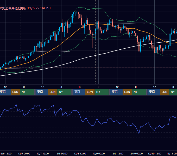Screen dimensions: 177x156
Task: Select the 東京 session block on 12/10
Action: coord(154,92)
